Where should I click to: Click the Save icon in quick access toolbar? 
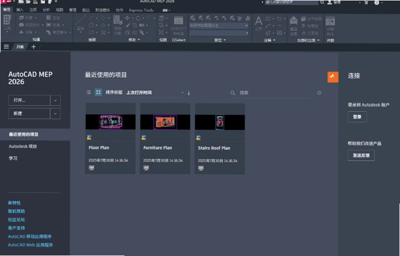[x=43, y=2]
